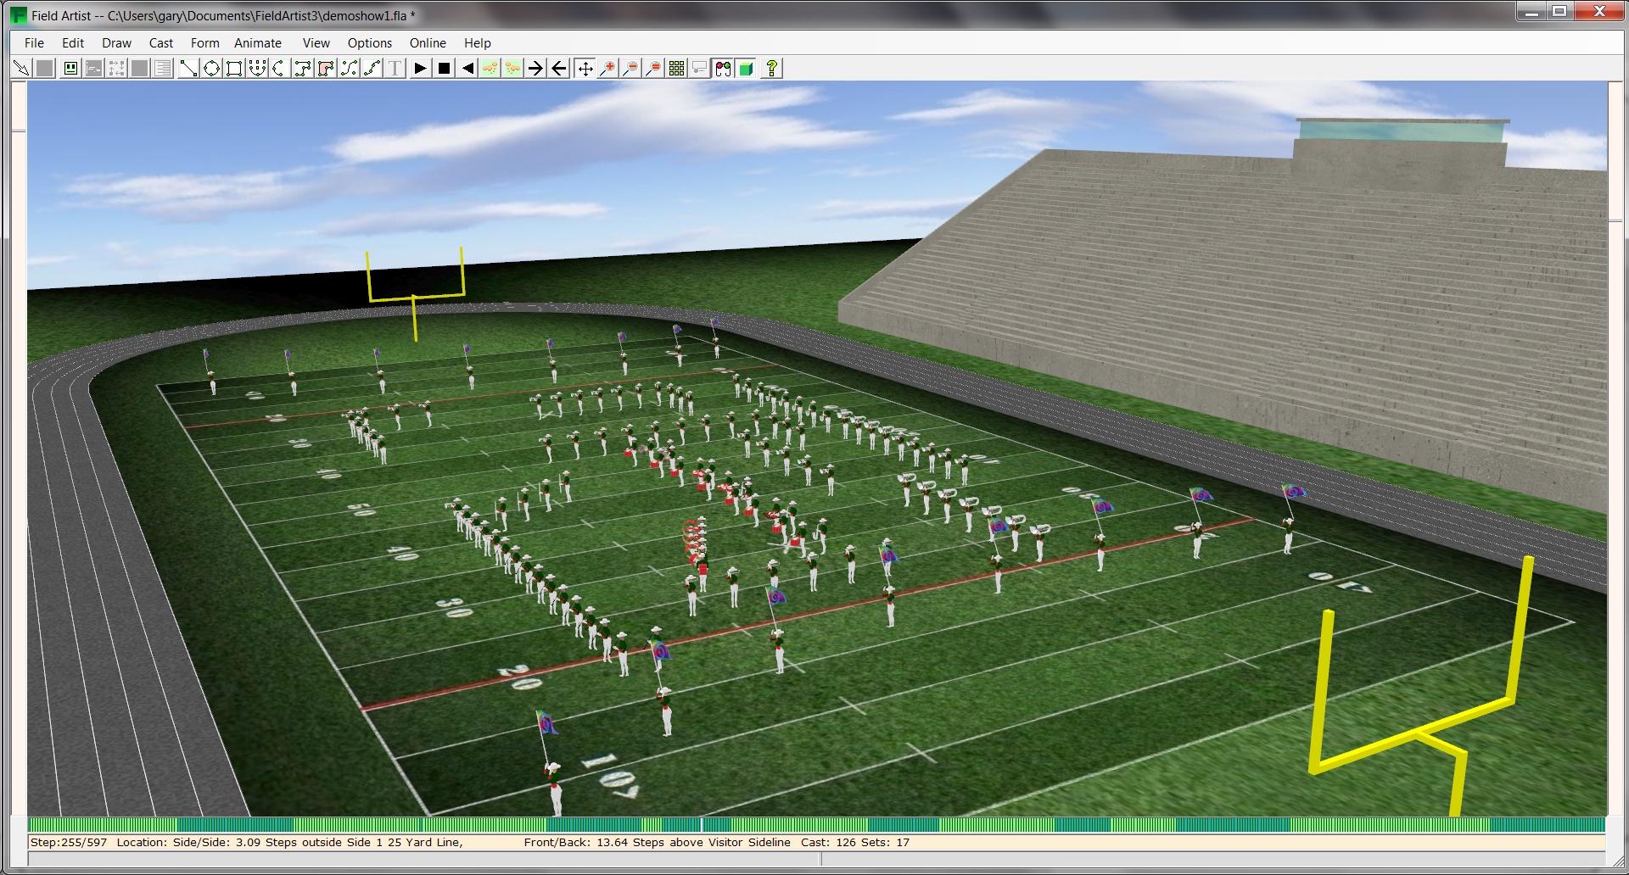Select the filled pink polygon tool
The width and height of the screenshot is (1629, 875).
pyautogui.click(x=326, y=69)
